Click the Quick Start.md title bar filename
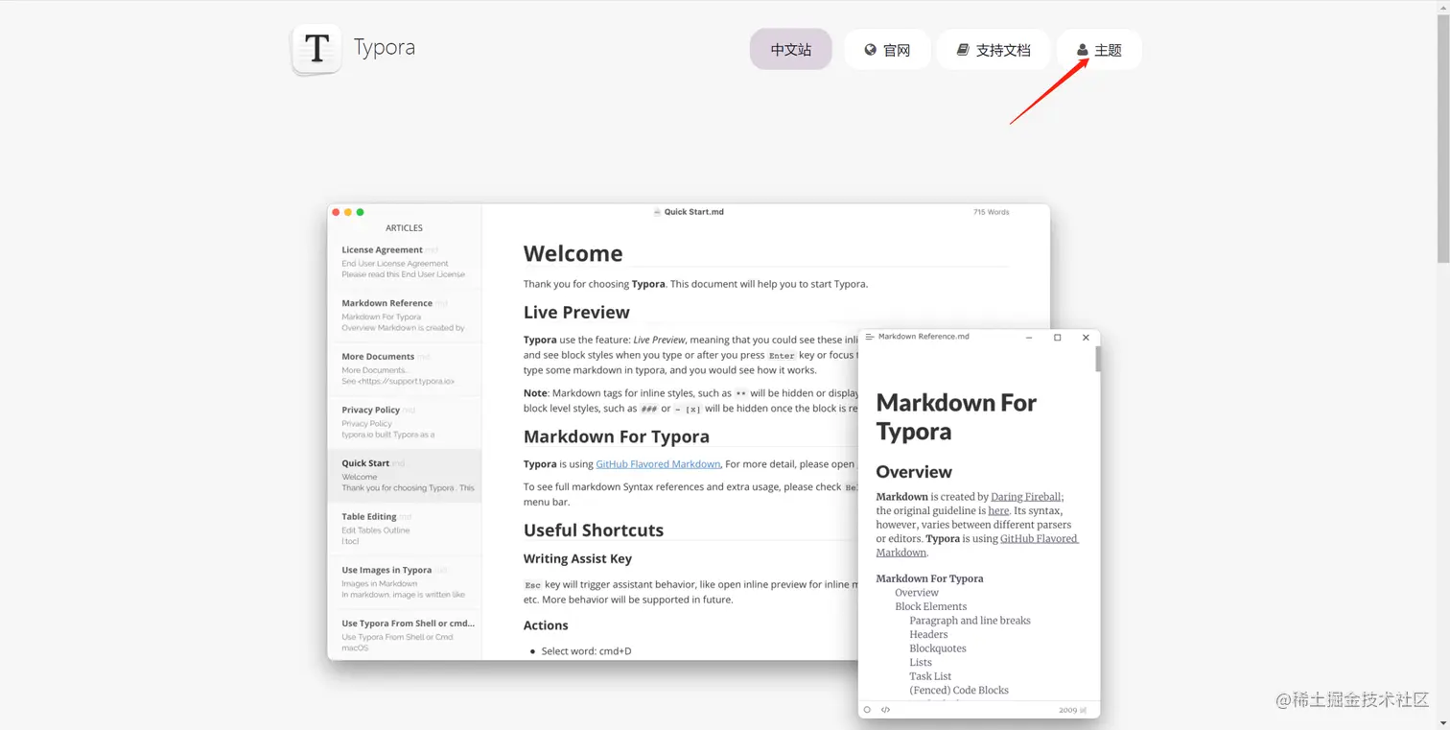Image resolution: width=1450 pixels, height=730 pixels. point(693,212)
